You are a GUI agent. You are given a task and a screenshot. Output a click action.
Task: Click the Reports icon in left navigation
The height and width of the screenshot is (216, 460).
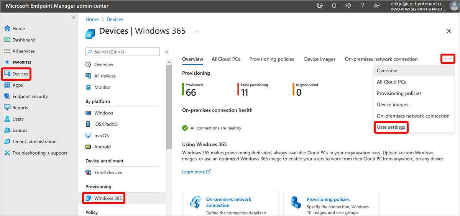pyautogui.click(x=7, y=108)
